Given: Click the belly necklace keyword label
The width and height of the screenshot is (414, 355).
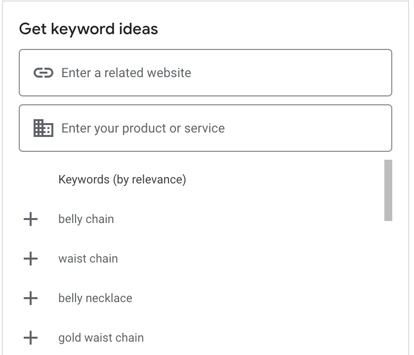Looking at the screenshot, I should [x=95, y=298].
